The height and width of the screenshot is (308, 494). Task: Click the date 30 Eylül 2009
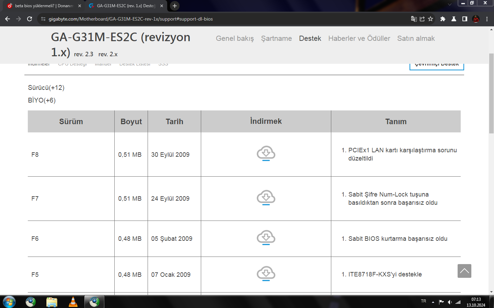(x=170, y=155)
